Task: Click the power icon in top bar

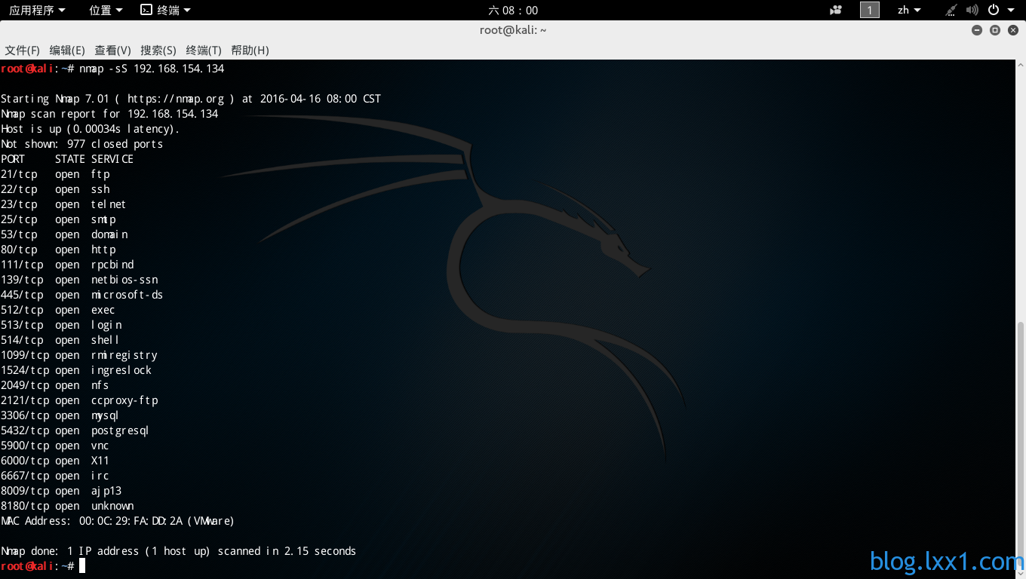Action: coord(994,10)
